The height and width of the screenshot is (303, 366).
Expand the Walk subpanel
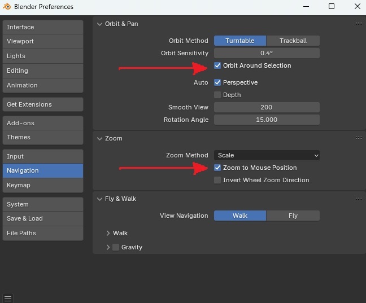pyautogui.click(x=108, y=233)
